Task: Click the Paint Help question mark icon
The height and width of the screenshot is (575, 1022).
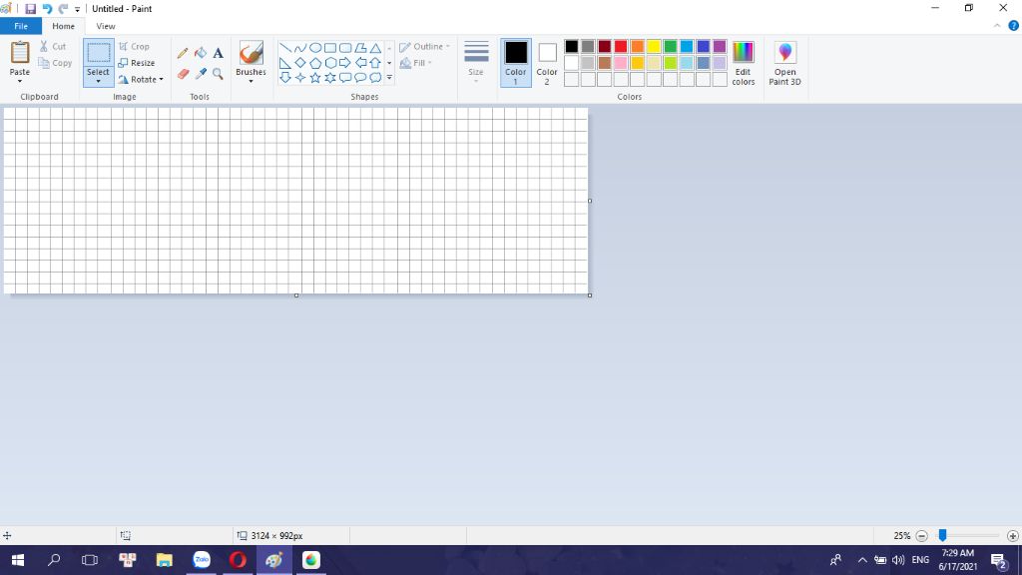Action: (x=1013, y=26)
